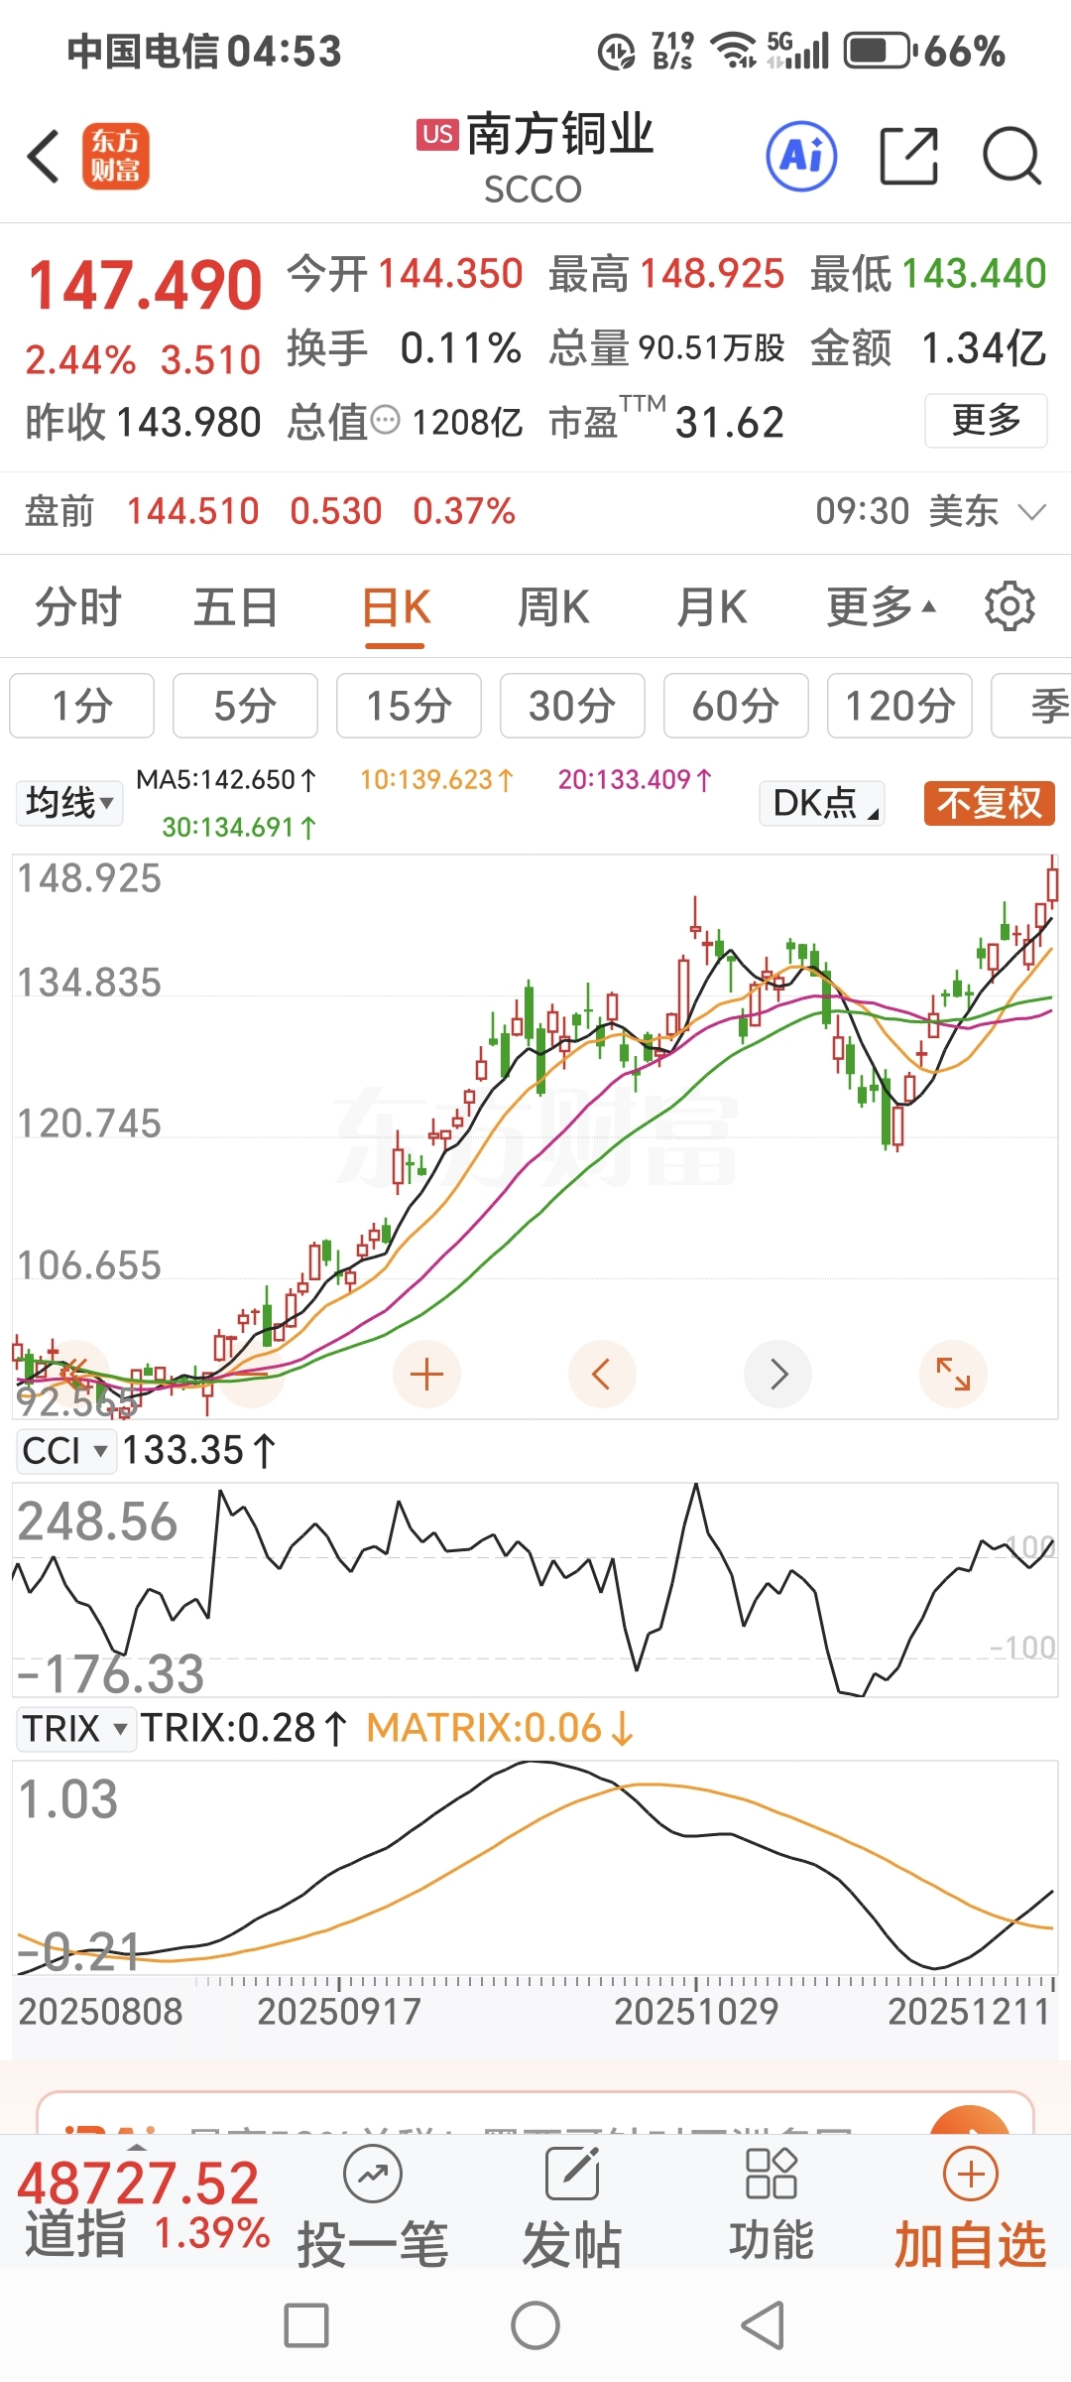Toggle the 不复权 adjustment button
The image size is (1071, 2382).
(x=989, y=802)
